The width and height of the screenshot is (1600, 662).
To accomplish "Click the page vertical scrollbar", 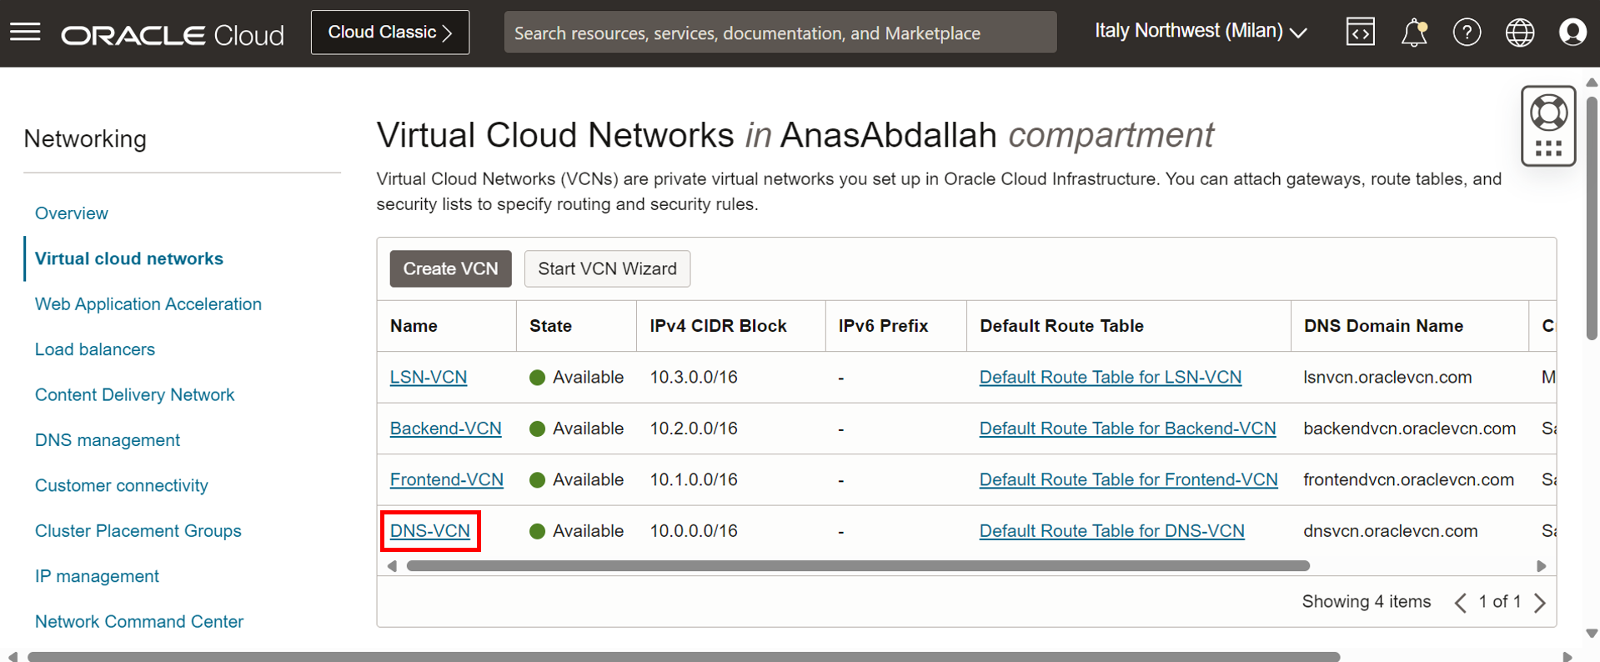I will tap(1592, 217).
